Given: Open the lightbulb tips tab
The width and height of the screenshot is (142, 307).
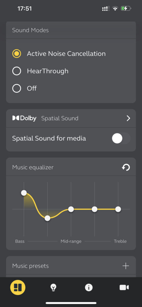Looking at the screenshot, I should [53, 288].
